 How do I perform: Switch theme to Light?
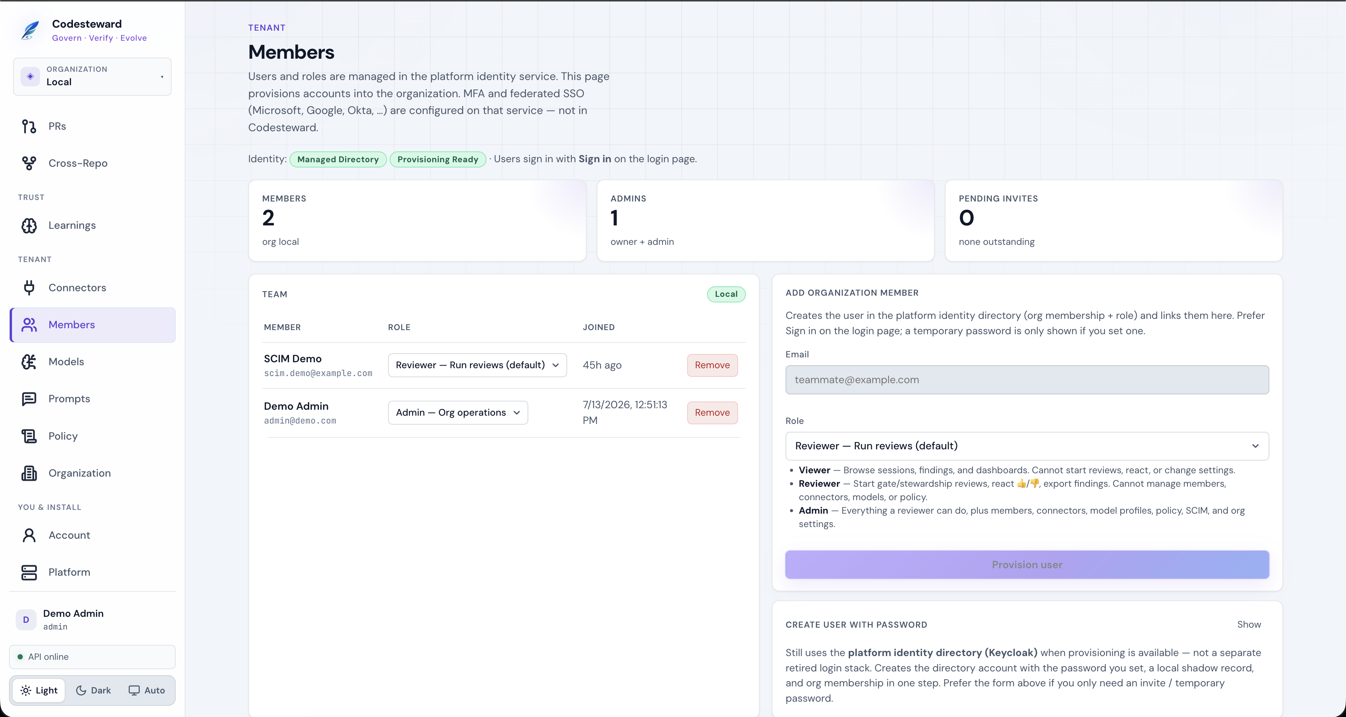coord(39,690)
